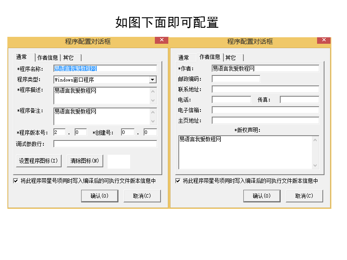Click minor version field after 程序版本号
This screenshot has height=260, width=347.
tap(81, 132)
